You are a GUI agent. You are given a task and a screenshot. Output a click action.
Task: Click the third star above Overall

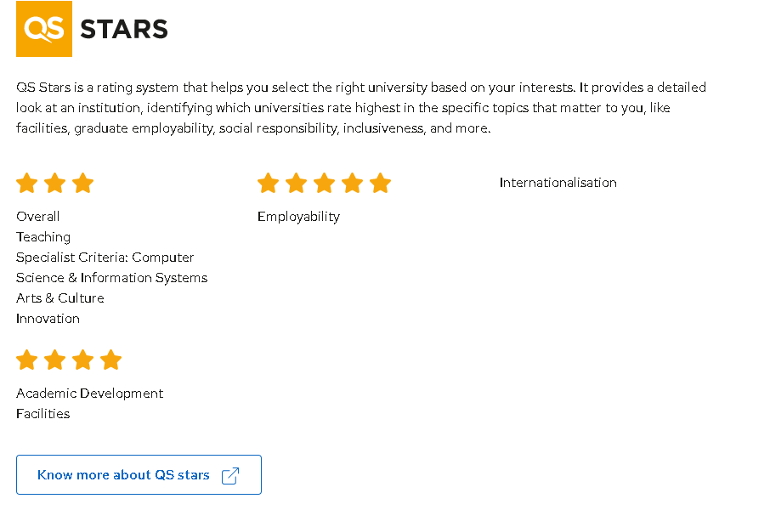tap(82, 183)
